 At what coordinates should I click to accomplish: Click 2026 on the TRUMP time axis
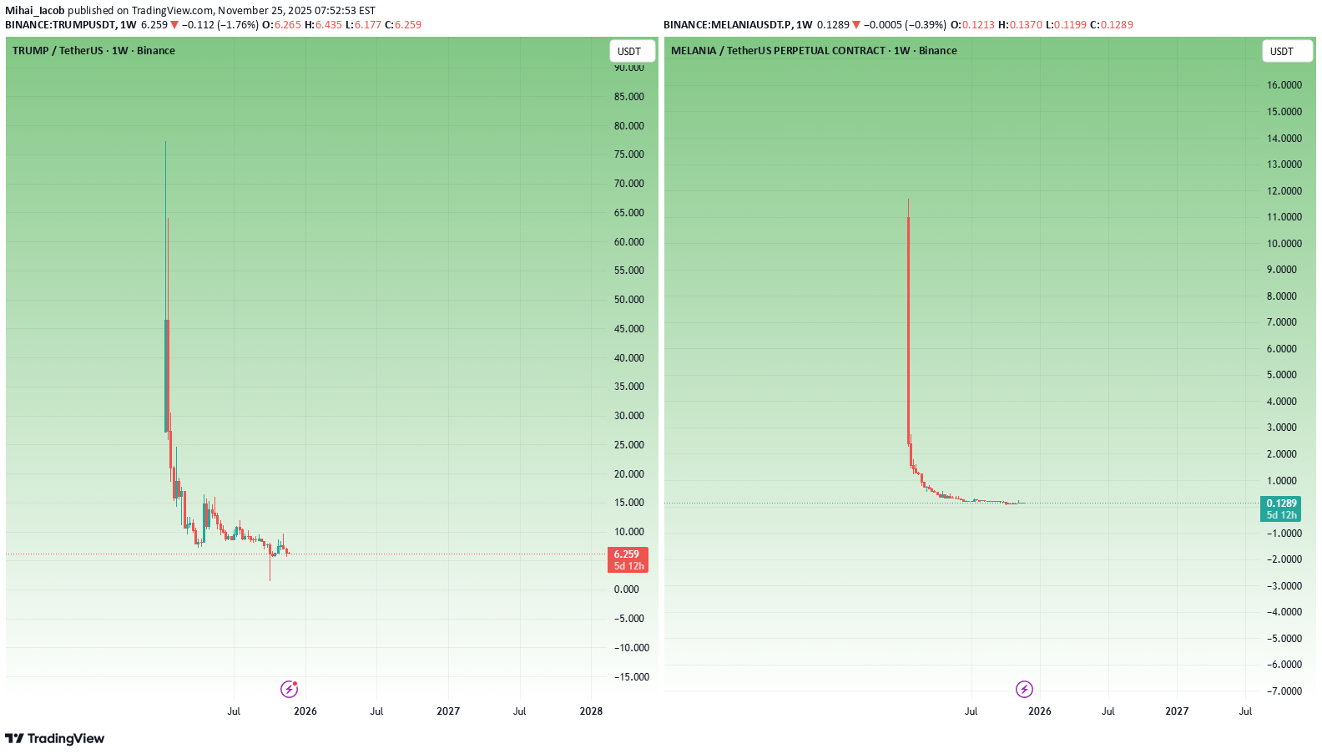305,711
